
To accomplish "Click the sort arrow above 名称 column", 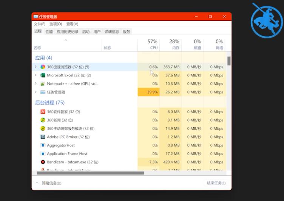I will pyautogui.click(x=66, y=40).
